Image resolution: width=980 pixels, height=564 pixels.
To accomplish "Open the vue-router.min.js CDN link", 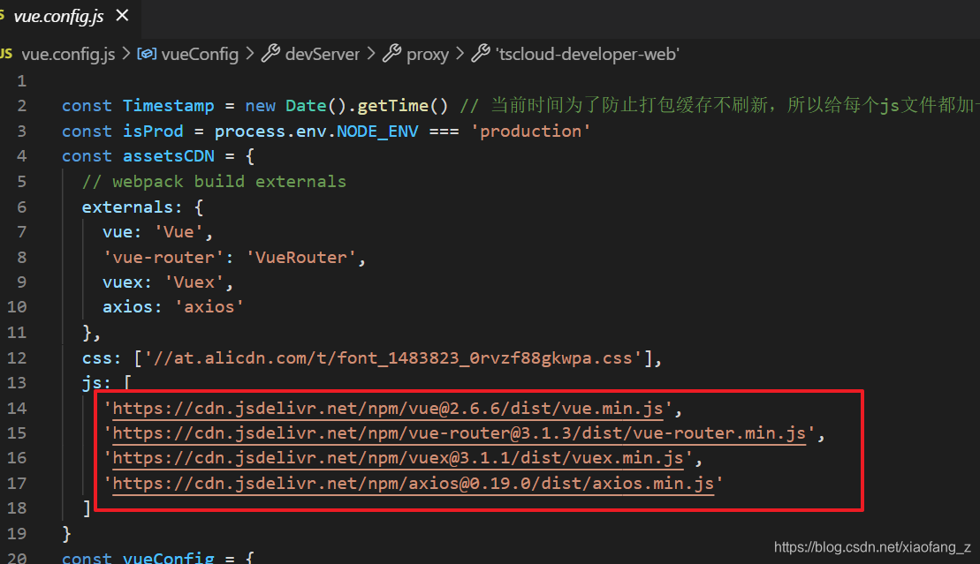I will pyautogui.click(x=460, y=433).
